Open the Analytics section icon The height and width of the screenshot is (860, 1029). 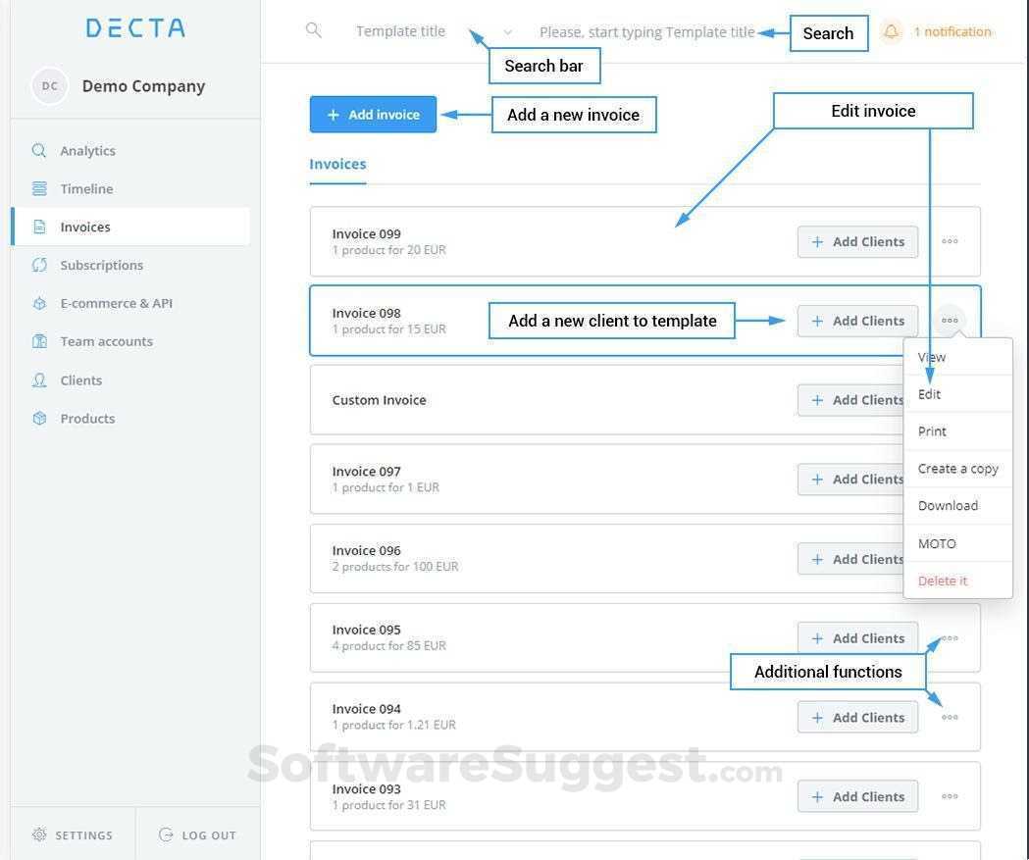pos(39,150)
